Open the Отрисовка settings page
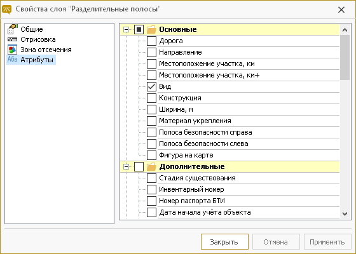 click(38, 39)
